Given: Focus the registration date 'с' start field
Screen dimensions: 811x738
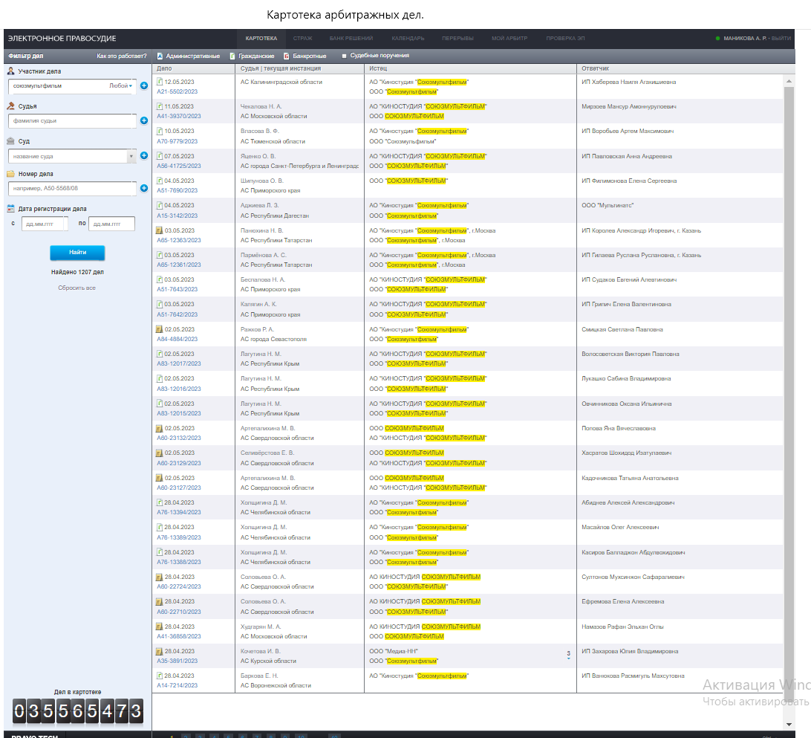Looking at the screenshot, I should [x=45, y=224].
